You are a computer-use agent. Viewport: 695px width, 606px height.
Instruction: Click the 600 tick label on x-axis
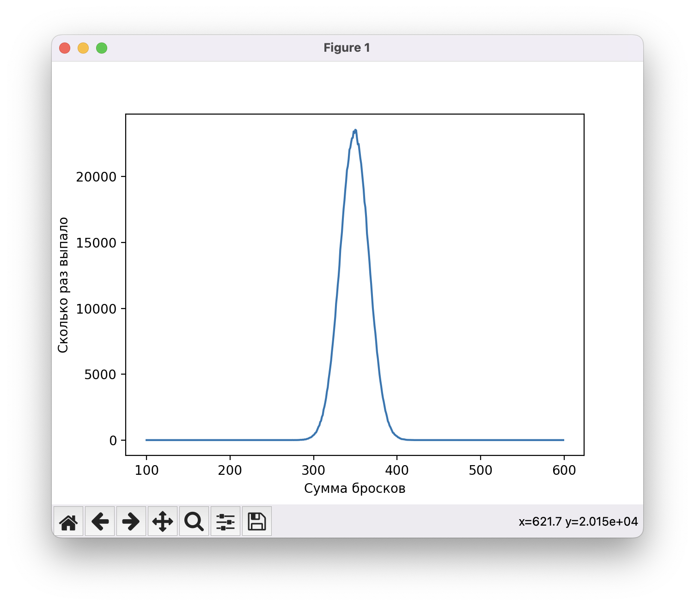pos(564,471)
